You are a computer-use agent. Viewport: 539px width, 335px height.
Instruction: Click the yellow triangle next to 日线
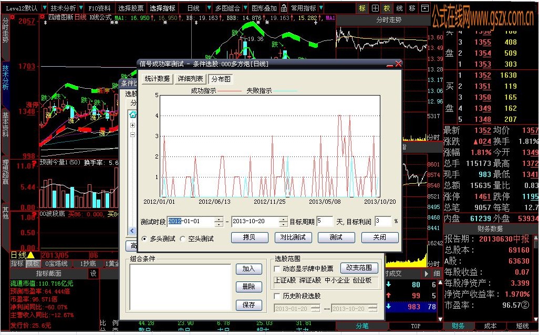click(x=30, y=255)
